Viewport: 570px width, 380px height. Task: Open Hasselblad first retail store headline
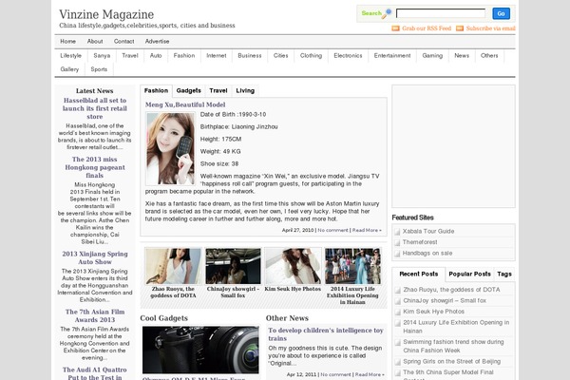point(94,108)
